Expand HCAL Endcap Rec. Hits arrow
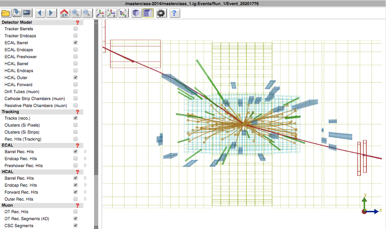The height and width of the screenshot is (229, 386). coord(85,185)
